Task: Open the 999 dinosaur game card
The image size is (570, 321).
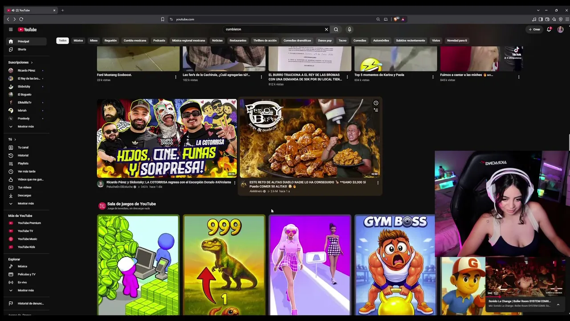Action: (x=224, y=265)
